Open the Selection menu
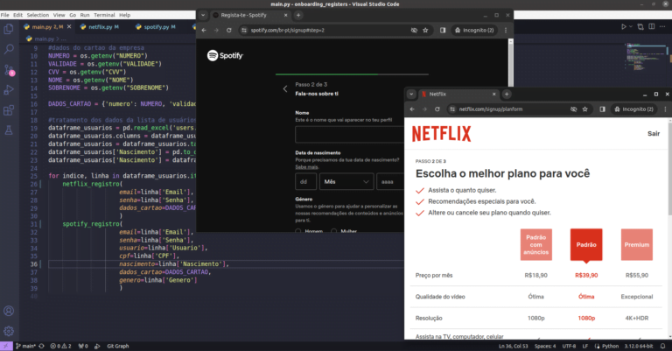Image resolution: width=672 pixels, height=351 pixels. click(x=38, y=15)
